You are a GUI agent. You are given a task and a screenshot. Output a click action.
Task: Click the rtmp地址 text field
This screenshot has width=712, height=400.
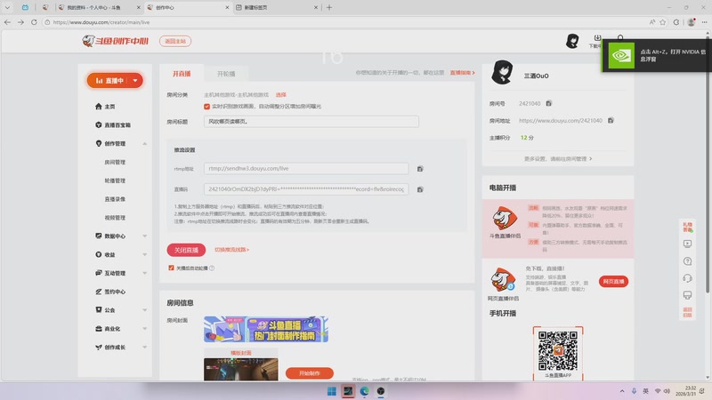click(x=306, y=168)
